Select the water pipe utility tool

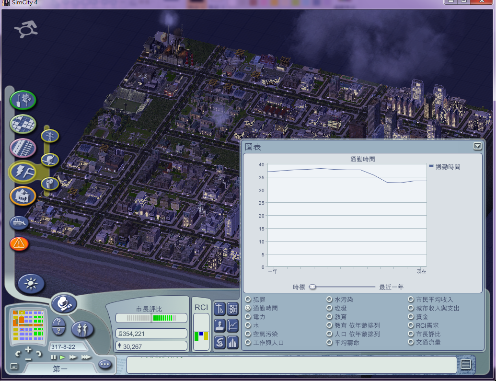tap(50, 160)
